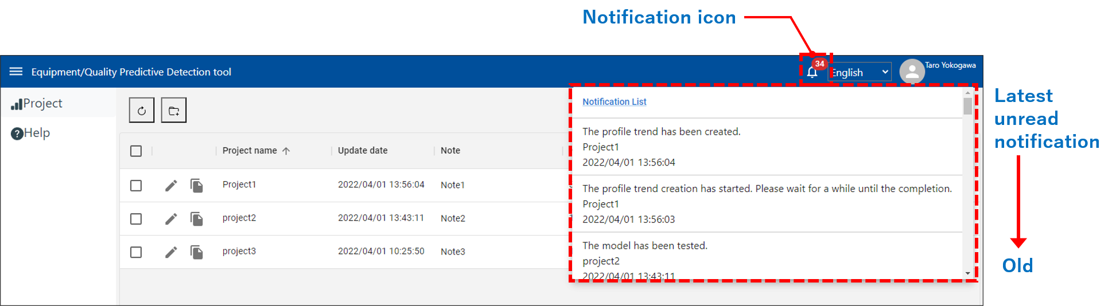Click the Project name sort arrow
The height and width of the screenshot is (306, 1112).
tap(286, 151)
